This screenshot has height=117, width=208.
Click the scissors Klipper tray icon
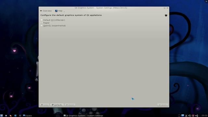pyautogui.click(x=186, y=116)
